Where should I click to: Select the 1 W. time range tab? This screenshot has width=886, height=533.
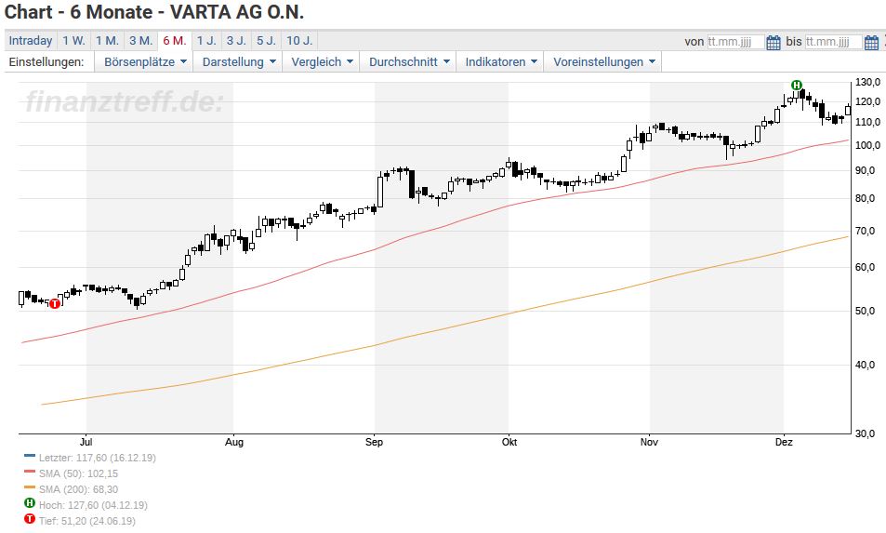pos(74,41)
